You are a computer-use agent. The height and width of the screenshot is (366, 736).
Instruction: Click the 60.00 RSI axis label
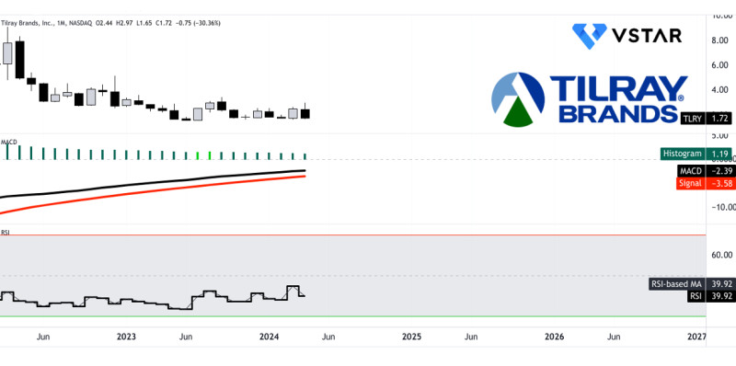721,256
